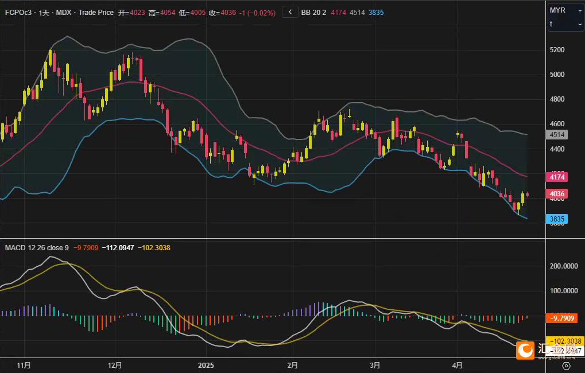
Task: Click the 5200 level on price scale
Action: coord(557,50)
